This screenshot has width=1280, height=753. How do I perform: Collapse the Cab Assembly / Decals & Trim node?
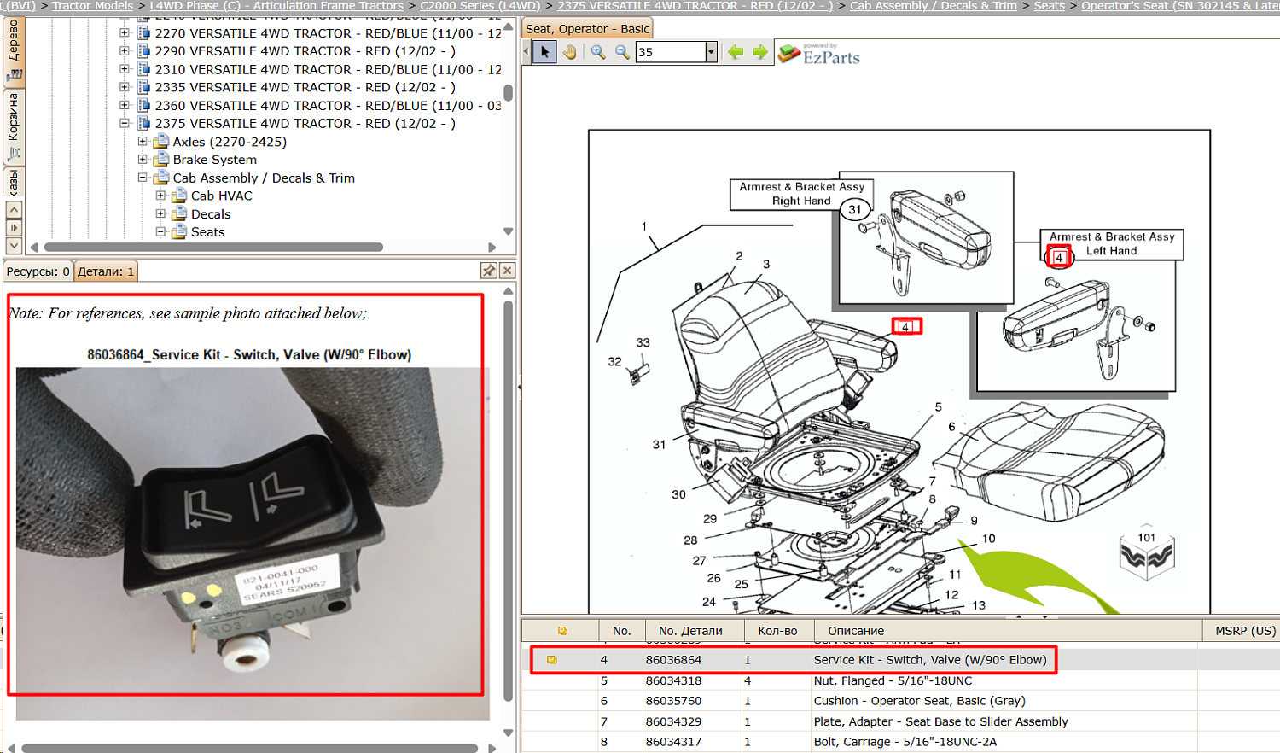(143, 178)
